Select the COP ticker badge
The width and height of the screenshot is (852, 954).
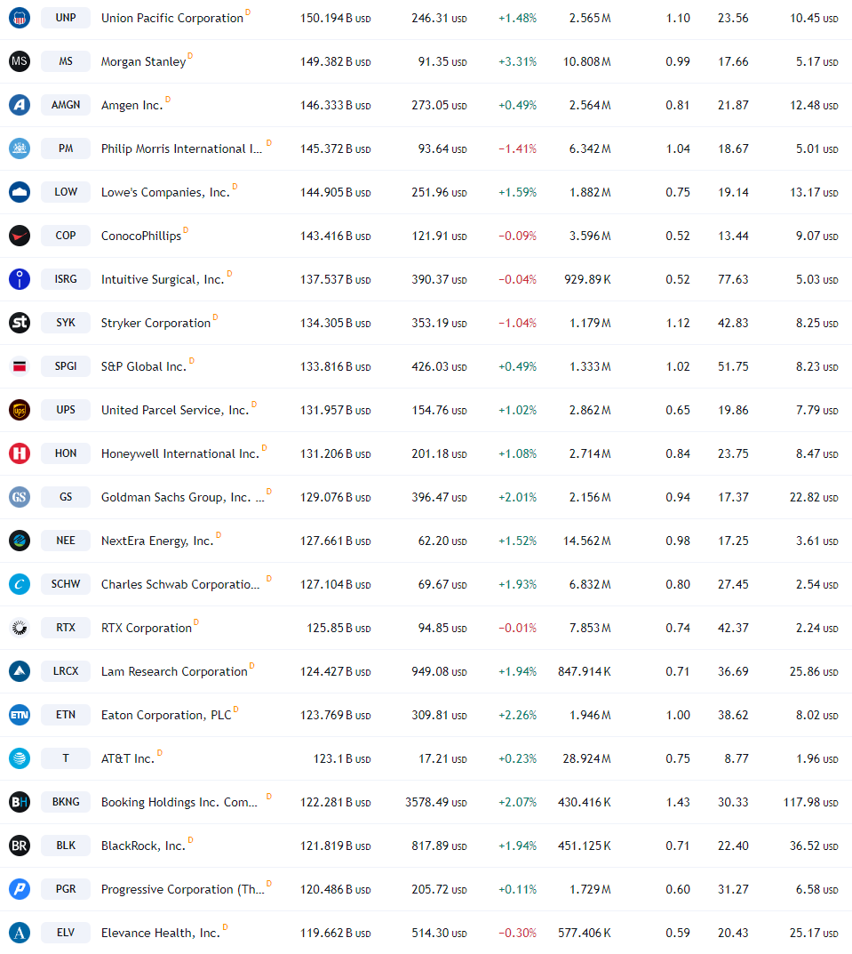66,236
